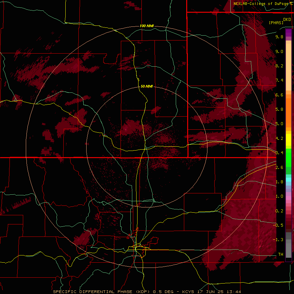This screenshot has width=294, height=294.
Task: Select the 1.8 legend value
Action: click(279, 182)
